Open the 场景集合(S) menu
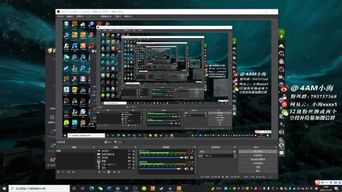The width and height of the screenshot is (342, 192). coord(106,17)
